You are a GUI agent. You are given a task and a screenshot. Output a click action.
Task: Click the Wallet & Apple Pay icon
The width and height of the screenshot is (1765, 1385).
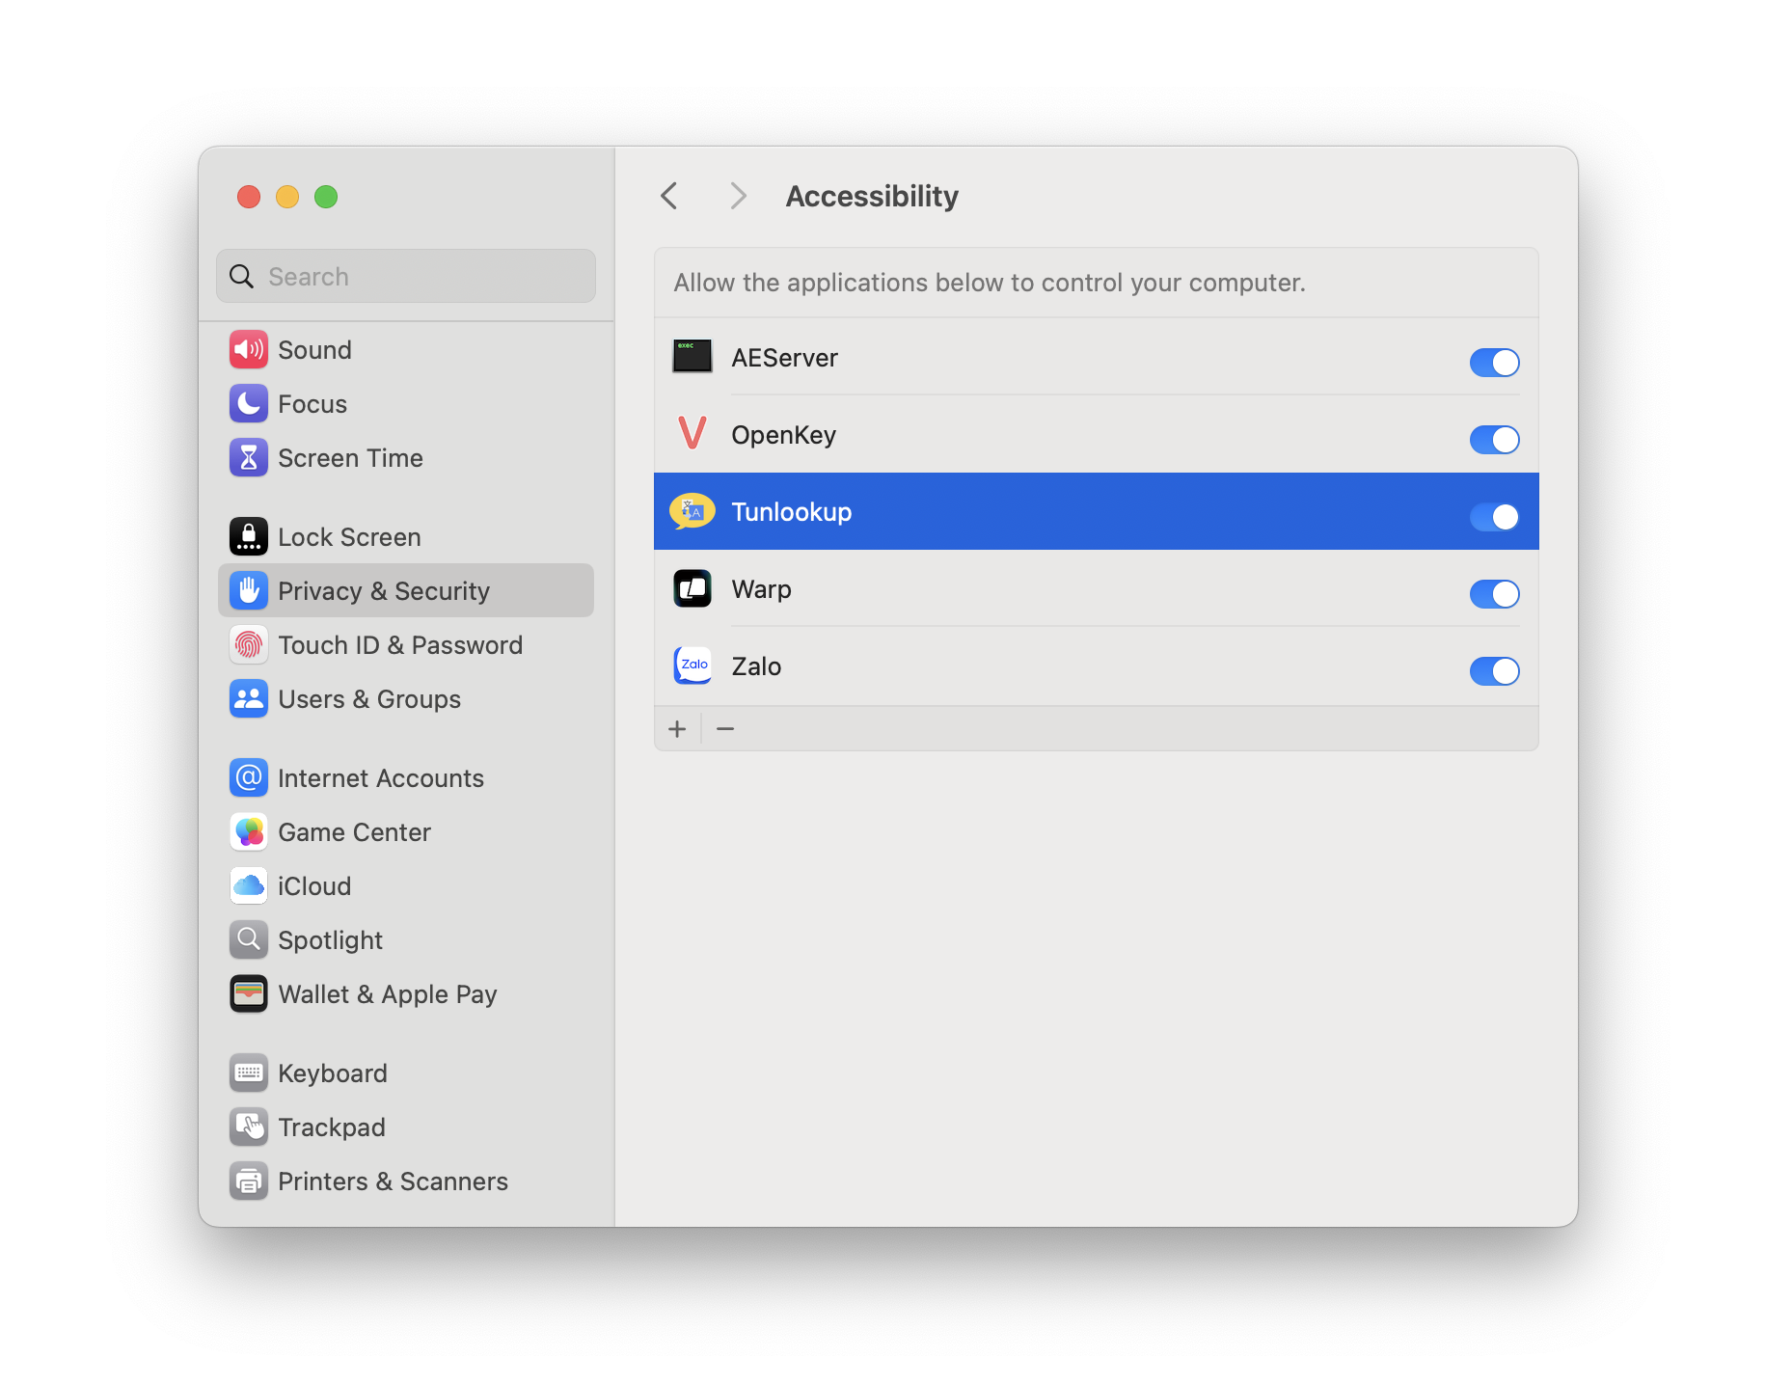point(249,993)
